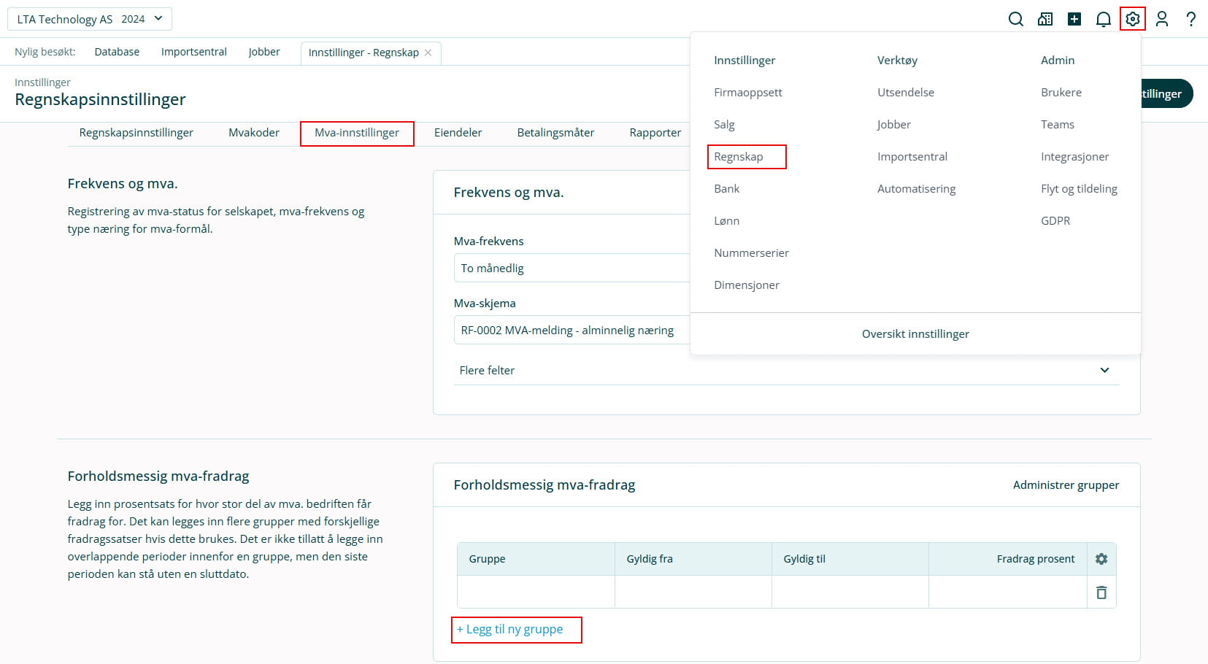Delete the row with trash icon
The width and height of the screenshot is (1208, 664).
click(1101, 592)
